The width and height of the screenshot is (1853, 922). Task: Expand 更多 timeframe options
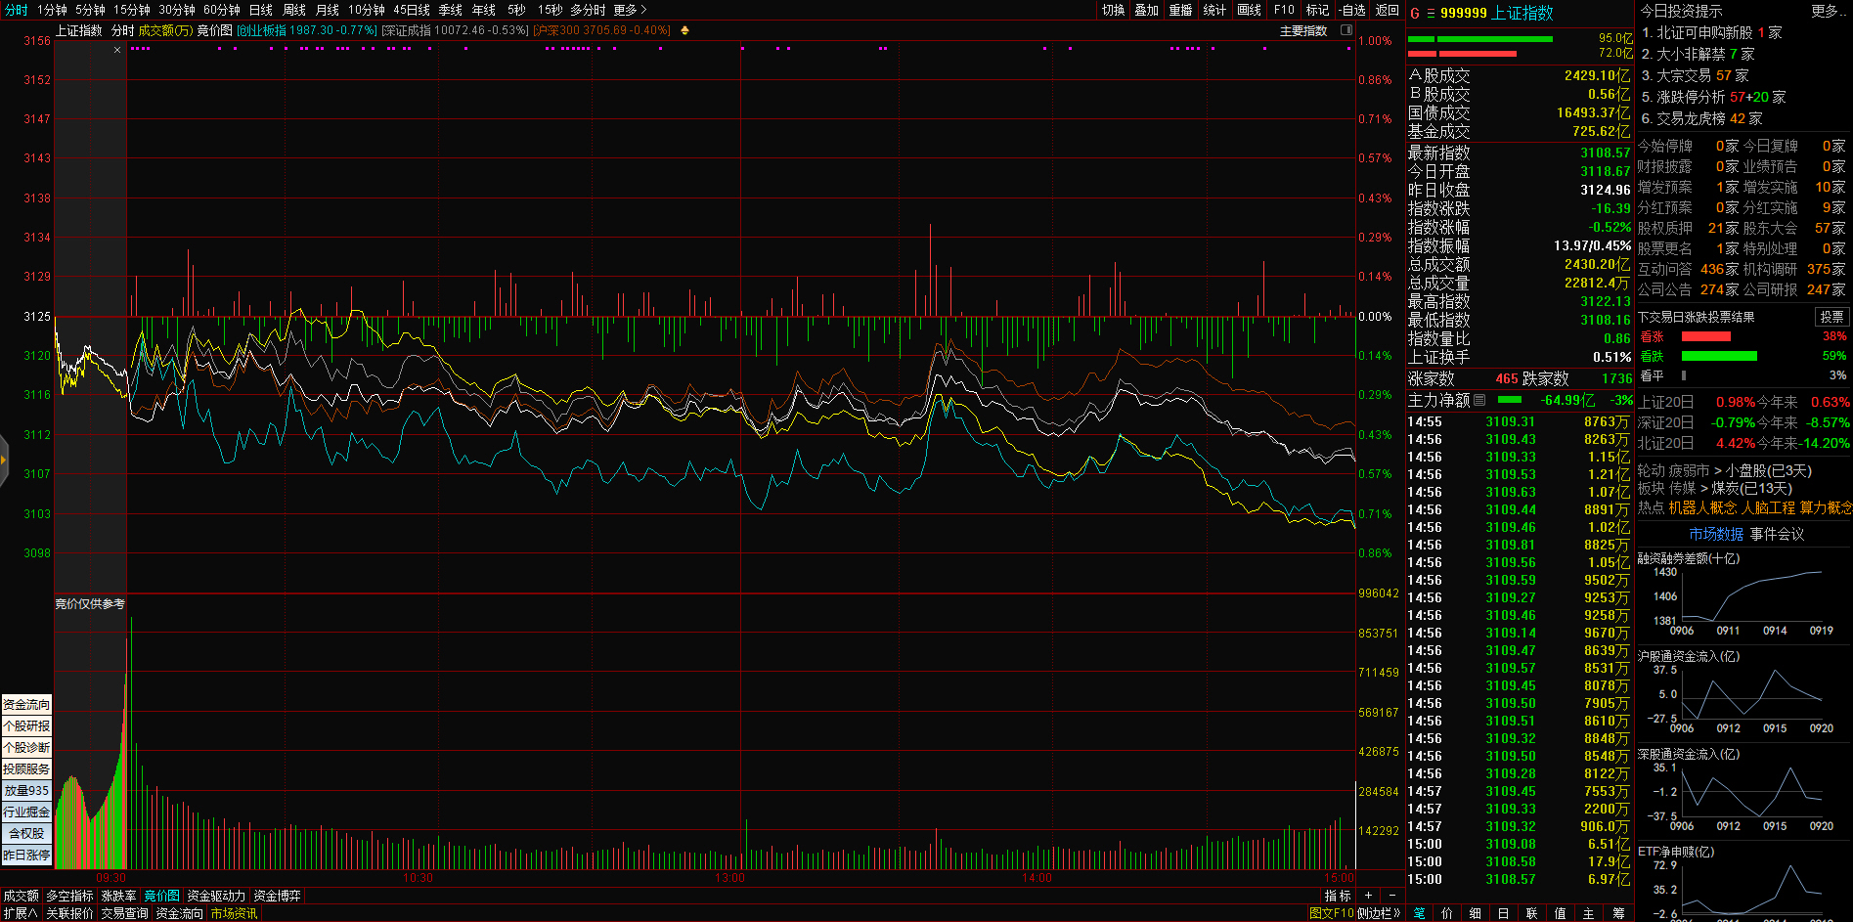point(630,10)
